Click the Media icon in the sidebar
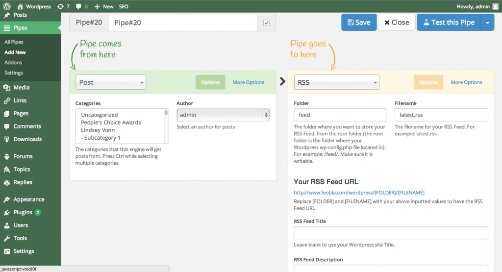 pyautogui.click(x=7, y=88)
